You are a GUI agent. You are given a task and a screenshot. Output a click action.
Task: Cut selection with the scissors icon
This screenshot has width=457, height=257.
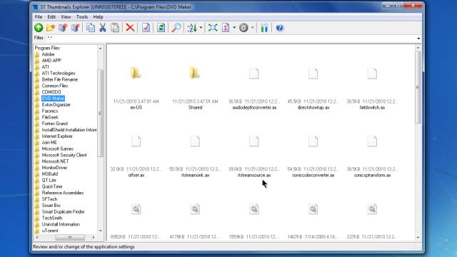103,28
